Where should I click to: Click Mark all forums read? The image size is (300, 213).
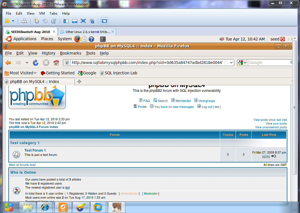(22, 165)
